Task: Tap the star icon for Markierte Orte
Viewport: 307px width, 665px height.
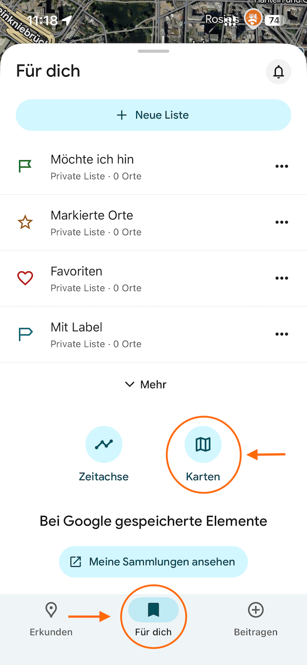Action: click(x=25, y=222)
